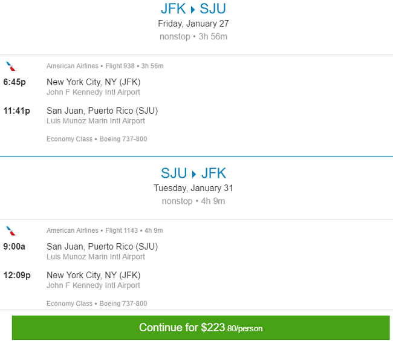Select American Airlines Flight 1143 details line
393x341 pixels.
tap(105, 230)
